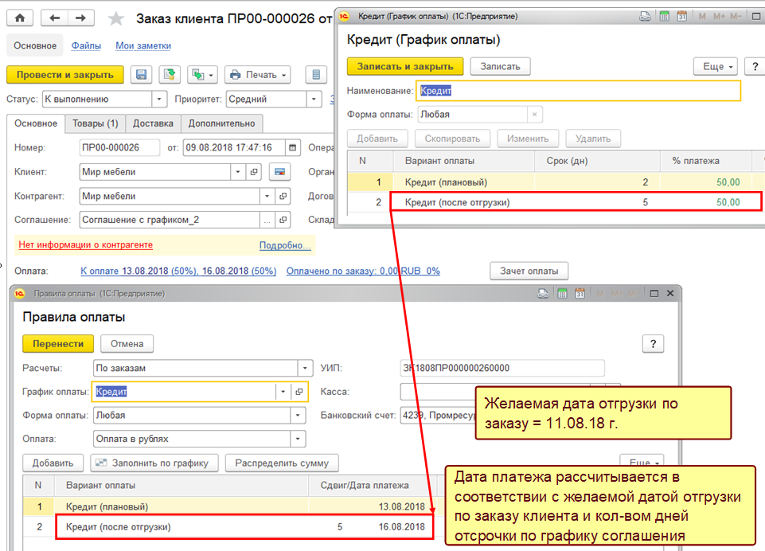Click Провести и закрыть button
Screen dimensions: 765x551
pos(65,75)
